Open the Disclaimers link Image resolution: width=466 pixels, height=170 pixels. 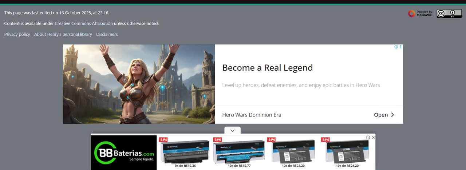[x=107, y=34]
